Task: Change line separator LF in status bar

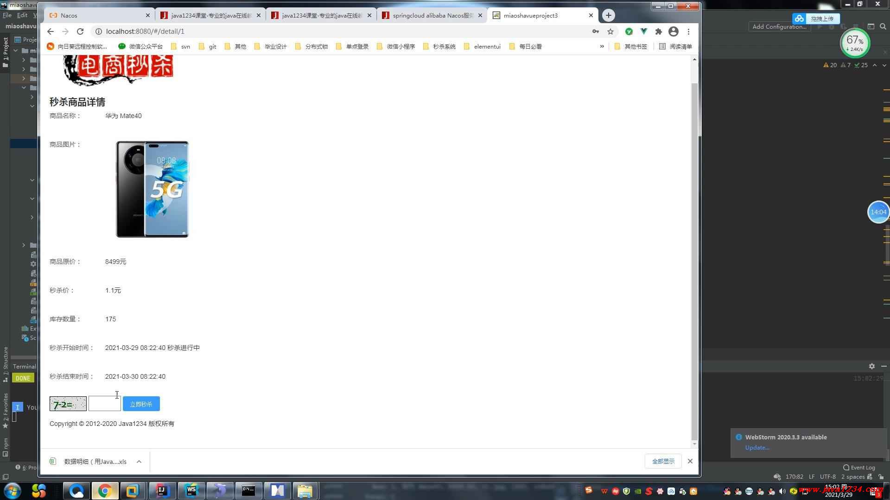Action: pyautogui.click(x=812, y=477)
